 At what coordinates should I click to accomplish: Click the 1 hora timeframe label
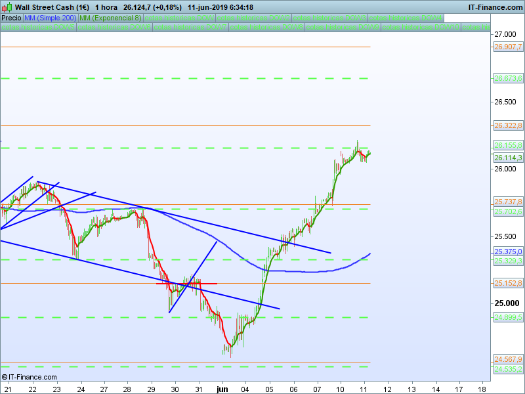coord(106,7)
